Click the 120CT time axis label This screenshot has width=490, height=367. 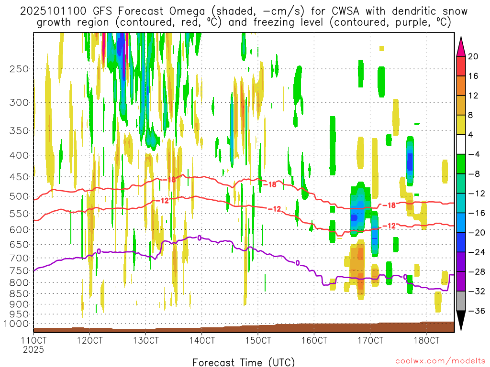pyautogui.click(x=89, y=340)
